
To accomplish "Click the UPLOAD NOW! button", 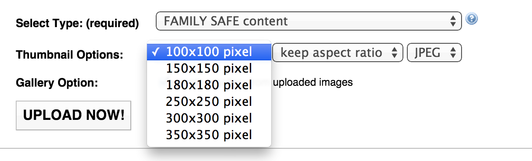I will click(x=73, y=115).
